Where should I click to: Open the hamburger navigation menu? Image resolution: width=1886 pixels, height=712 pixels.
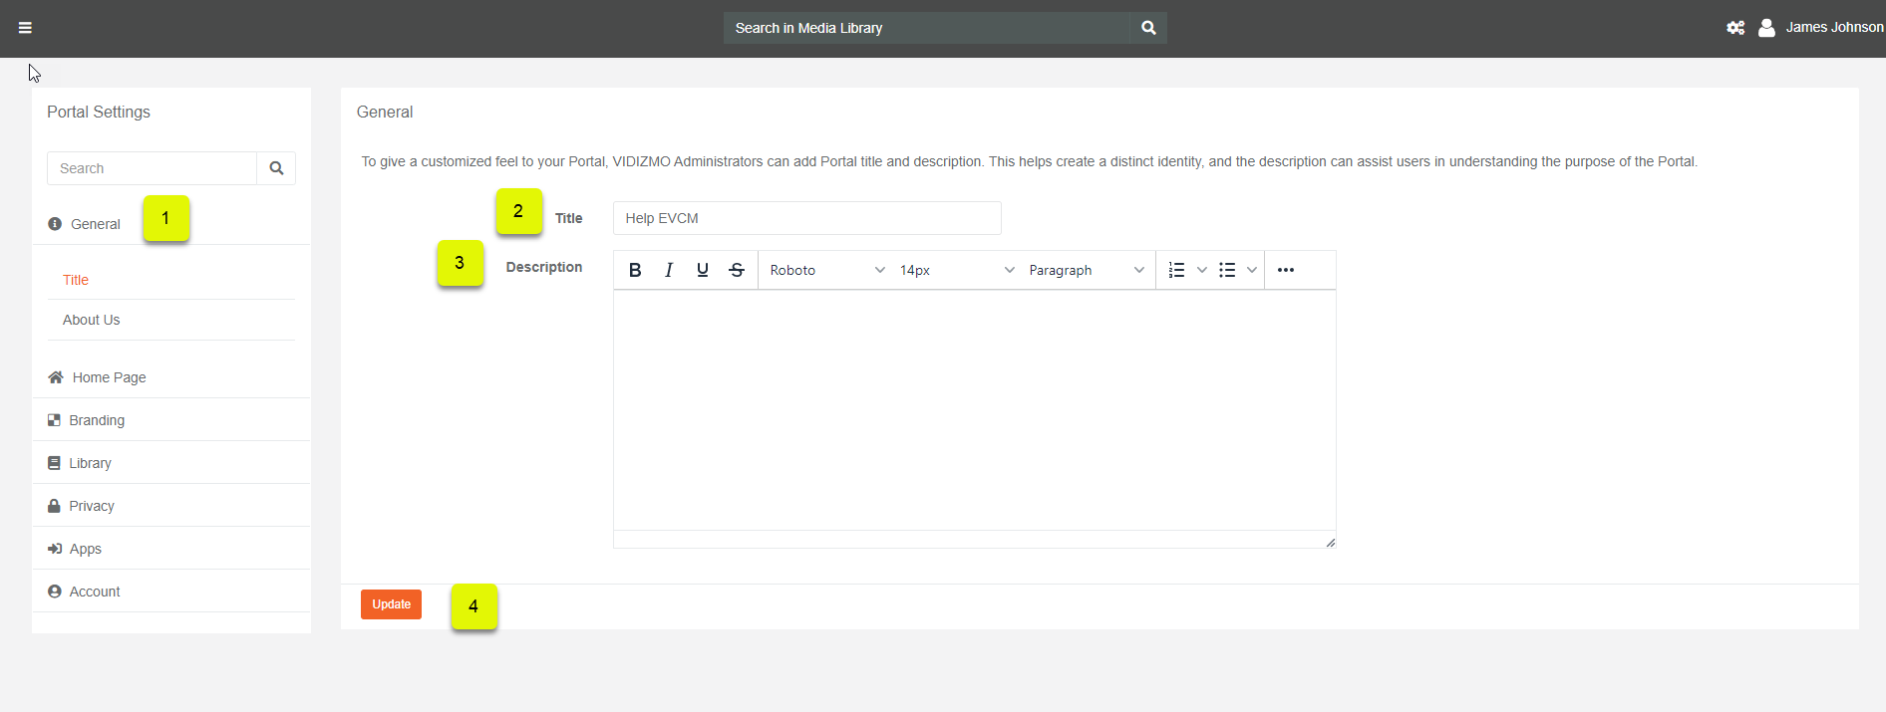[25, 28]
